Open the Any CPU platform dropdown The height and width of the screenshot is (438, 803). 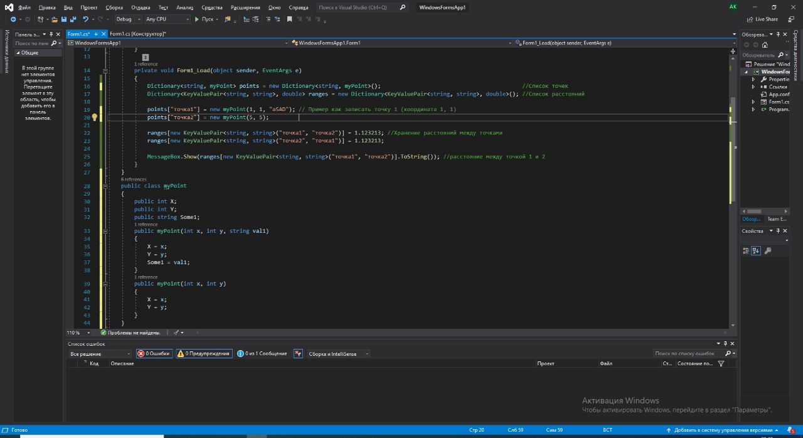[166, 19]
